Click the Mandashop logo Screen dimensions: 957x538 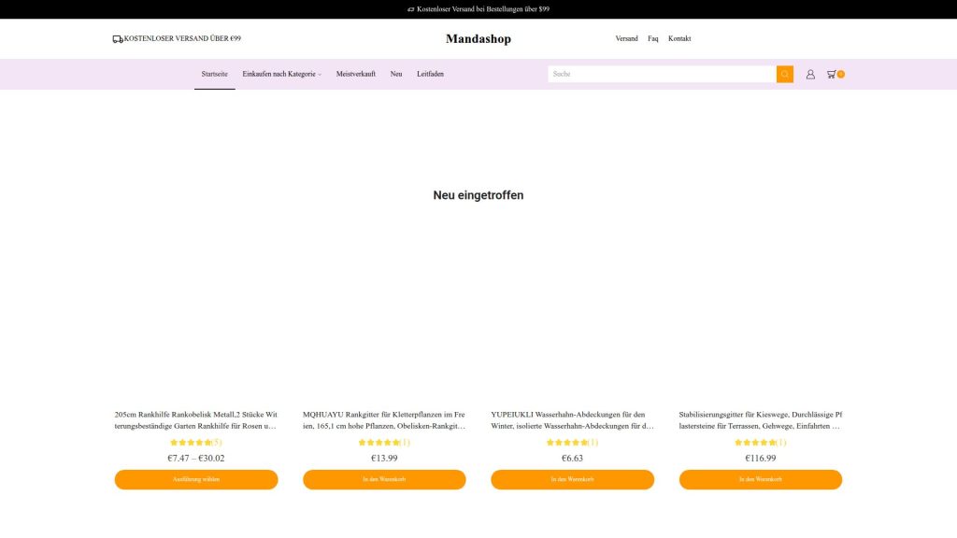click(478, 38)
